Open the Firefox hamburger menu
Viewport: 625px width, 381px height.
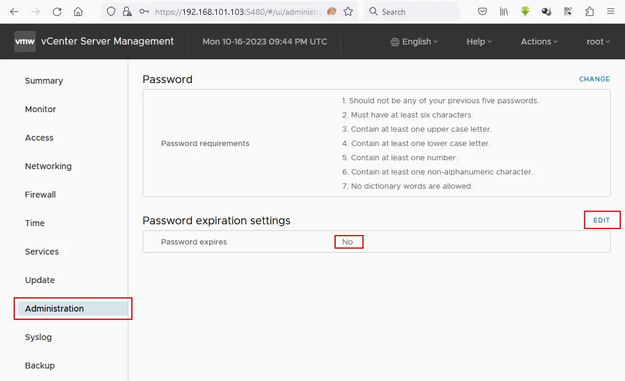pos(611,11)
